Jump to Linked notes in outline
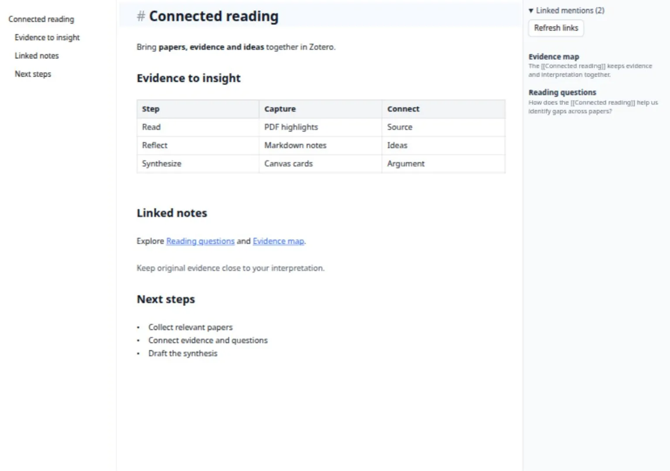The width and height of the screenshot is (670, 471). pyautogui.click(x=37, y=56)
